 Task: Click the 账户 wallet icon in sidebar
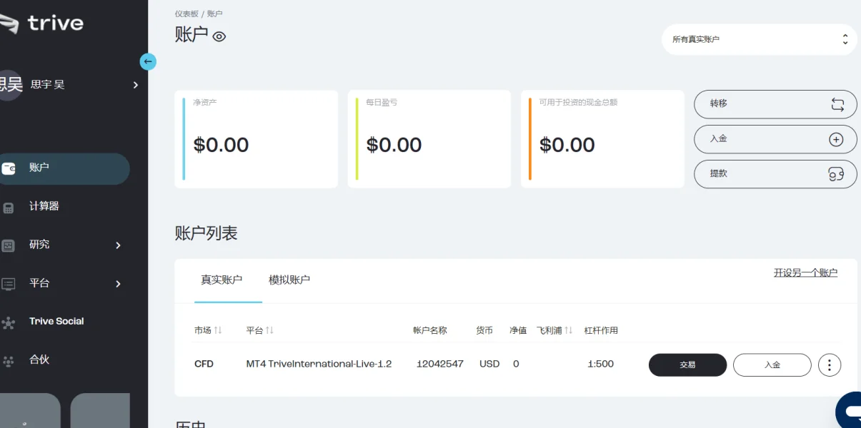[x=9, y=168]
